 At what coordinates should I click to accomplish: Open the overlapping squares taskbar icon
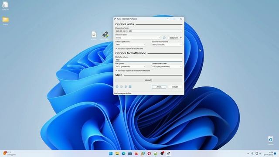143,154
